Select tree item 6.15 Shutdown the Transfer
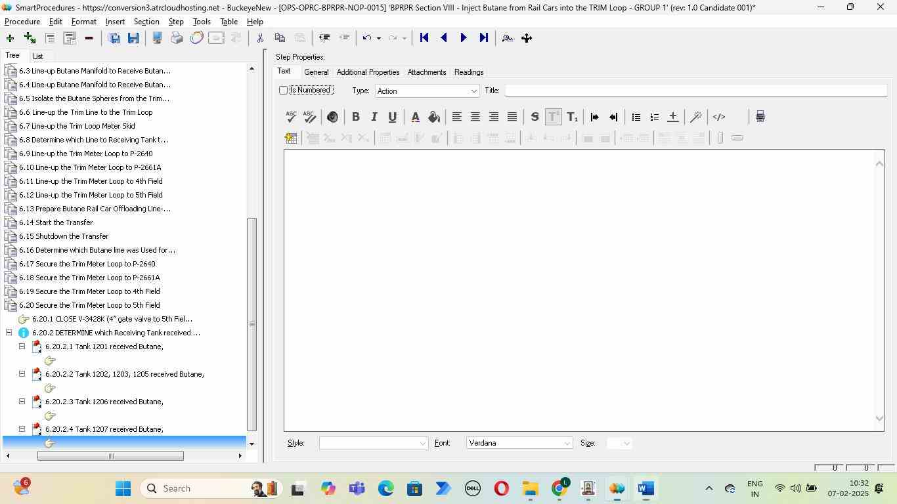Screen dimensions: 897x504 tap(64, 236)
